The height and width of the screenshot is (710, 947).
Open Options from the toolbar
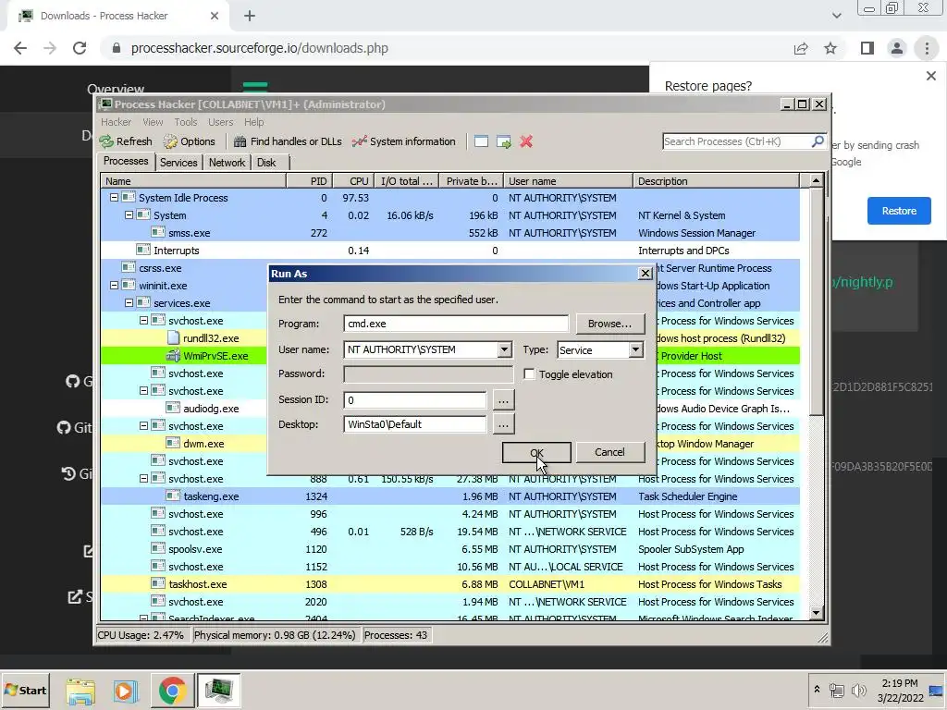pos(190,141)
